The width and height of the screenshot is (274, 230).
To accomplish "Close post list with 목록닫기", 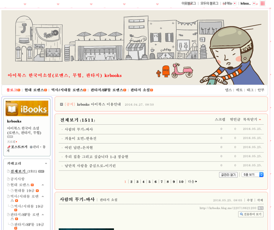I will [x=252, y=119].
